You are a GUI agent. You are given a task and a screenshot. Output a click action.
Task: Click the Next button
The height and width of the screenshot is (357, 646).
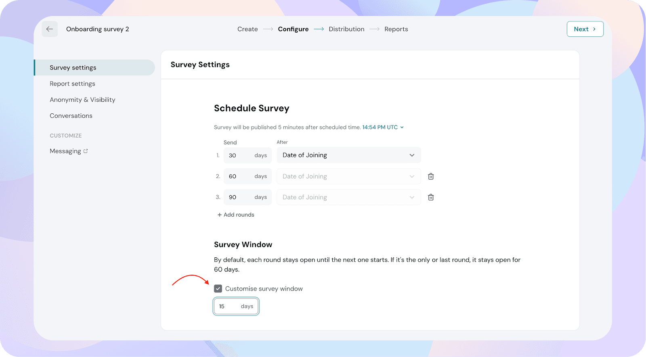click(585, 29)
